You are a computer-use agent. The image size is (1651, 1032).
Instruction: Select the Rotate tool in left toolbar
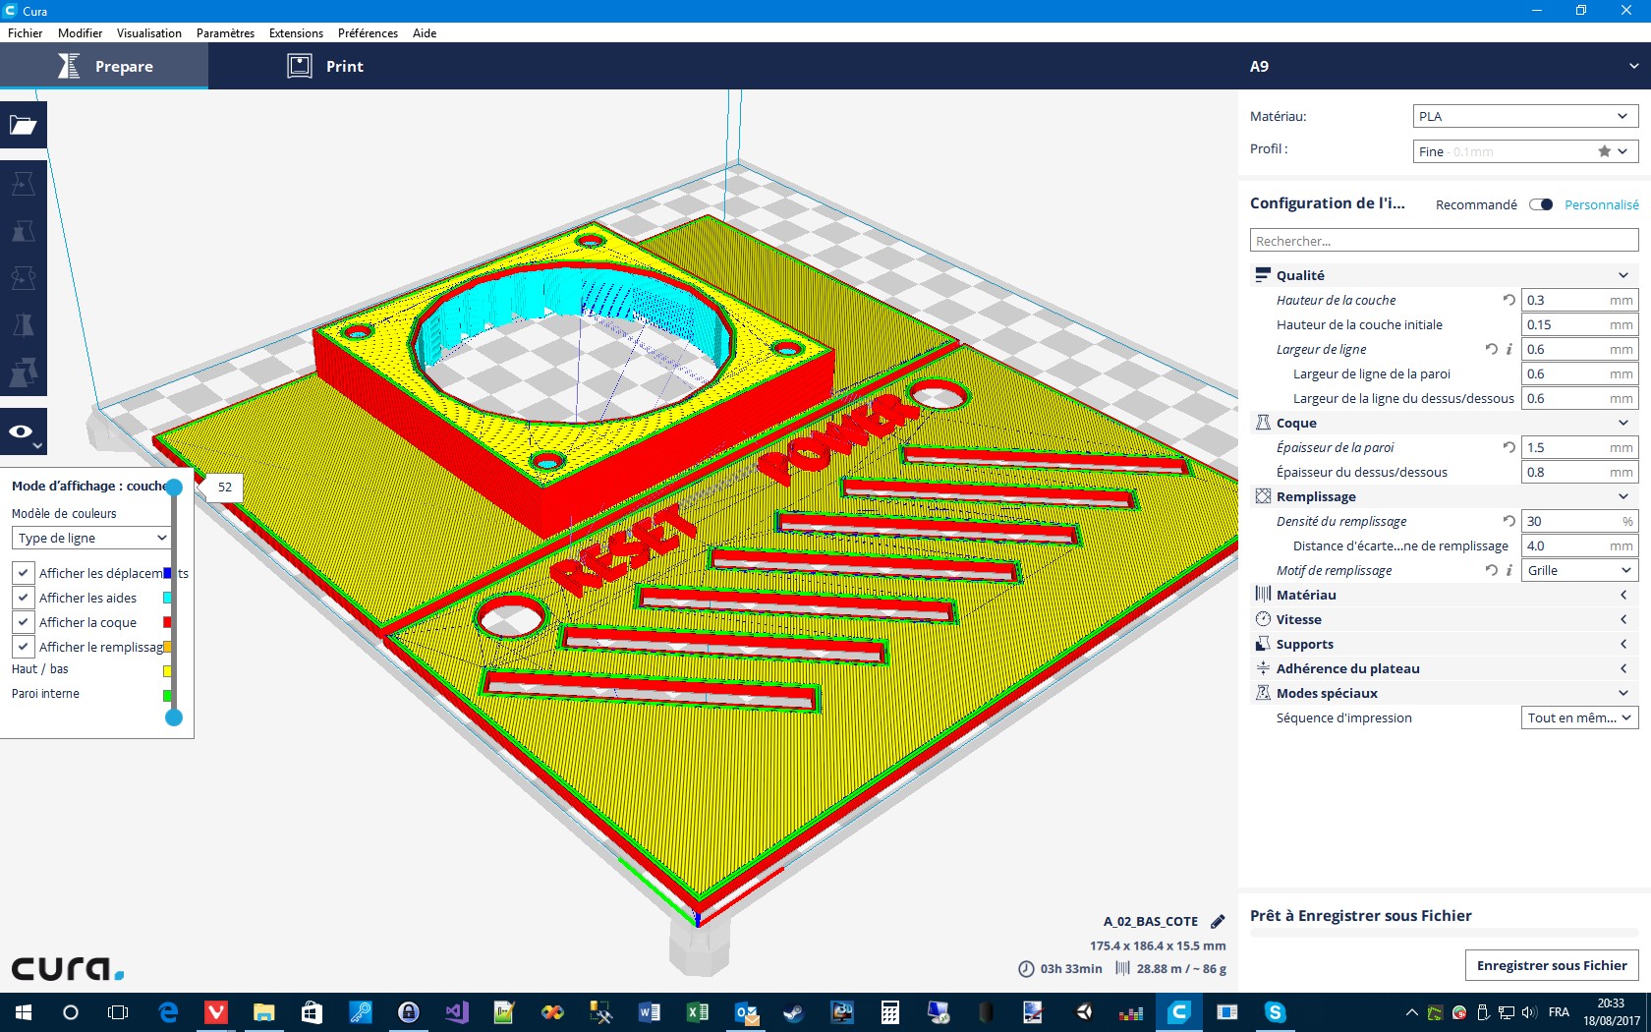click(24, 278)
